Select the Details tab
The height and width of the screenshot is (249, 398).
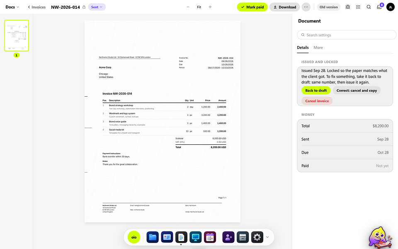pyautogui.click(x=303, y=47)
